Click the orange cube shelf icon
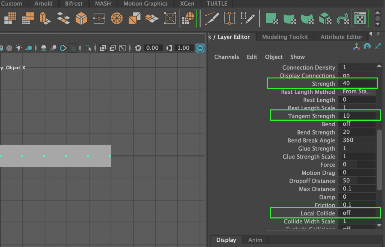The height and width of the screenshot is (247, 385). [81, 18]
